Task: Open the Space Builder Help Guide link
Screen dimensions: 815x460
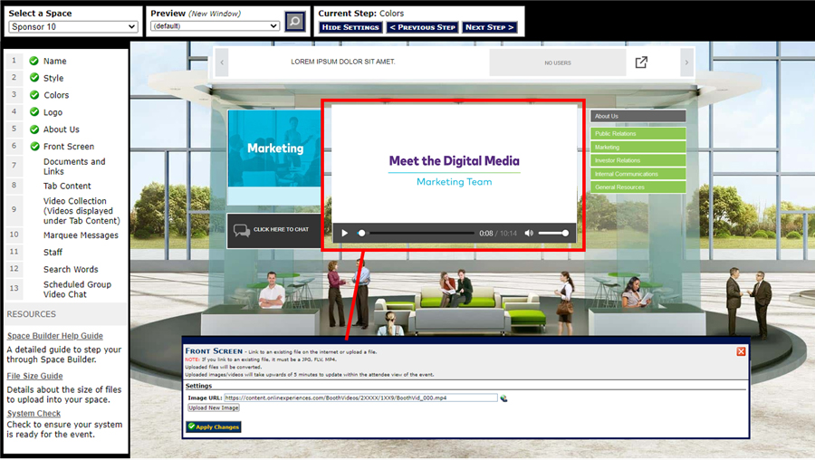Action: 55,336
